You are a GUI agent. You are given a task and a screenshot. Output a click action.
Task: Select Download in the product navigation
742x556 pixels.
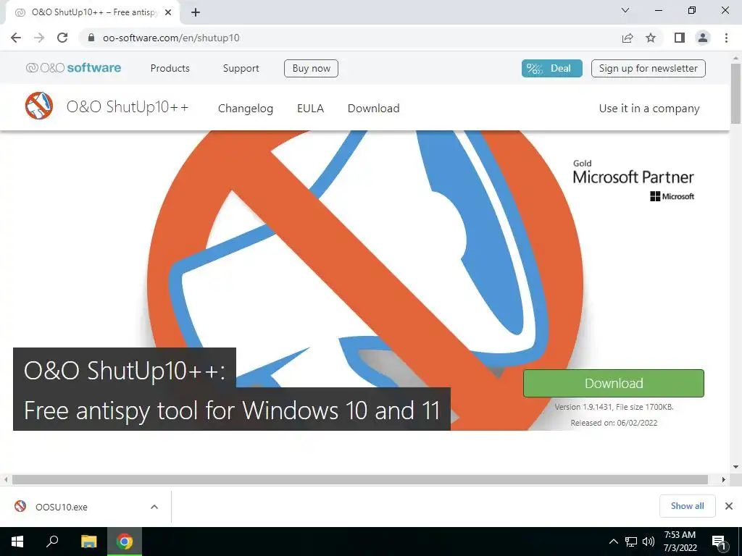tap(373, 109)
